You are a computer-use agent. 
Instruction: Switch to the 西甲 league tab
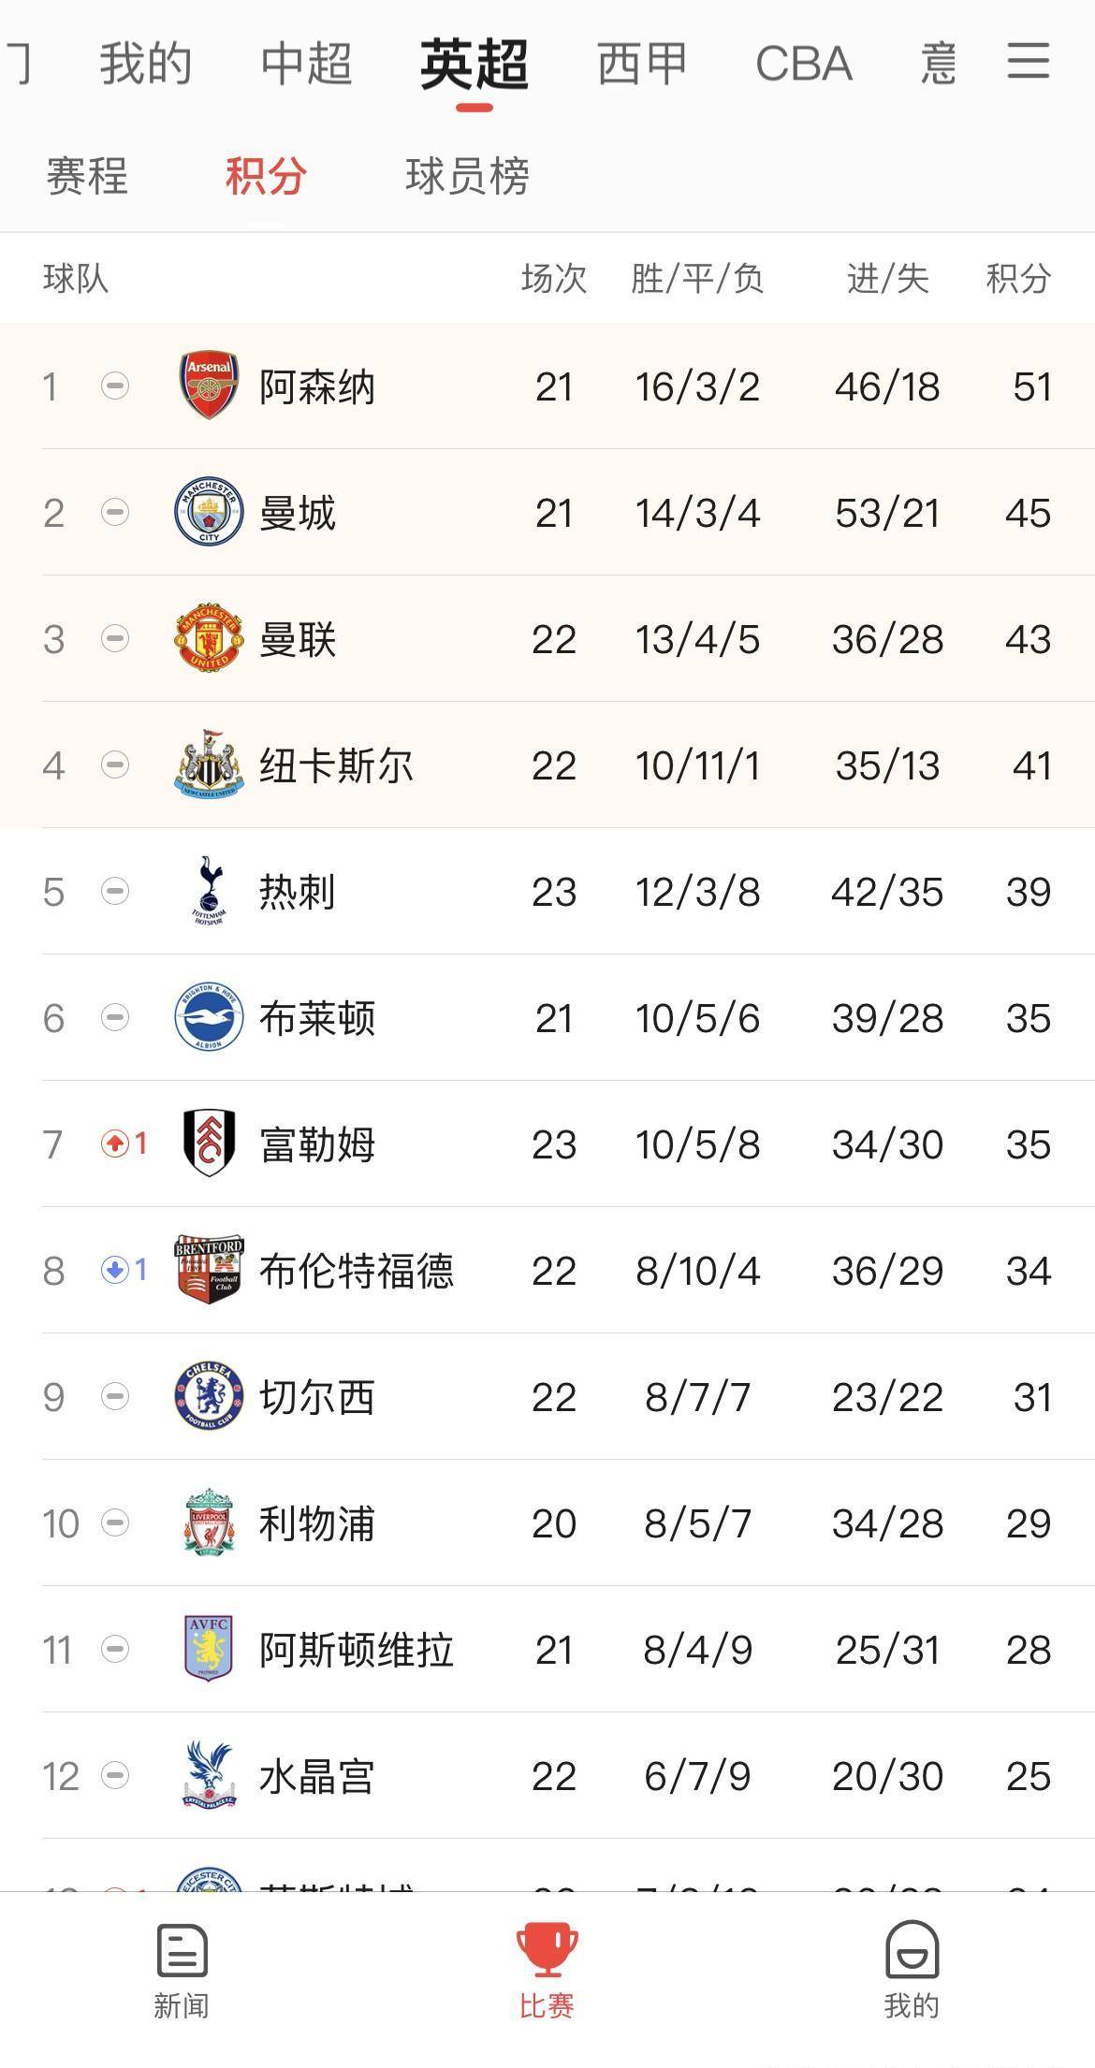point(642,64)
